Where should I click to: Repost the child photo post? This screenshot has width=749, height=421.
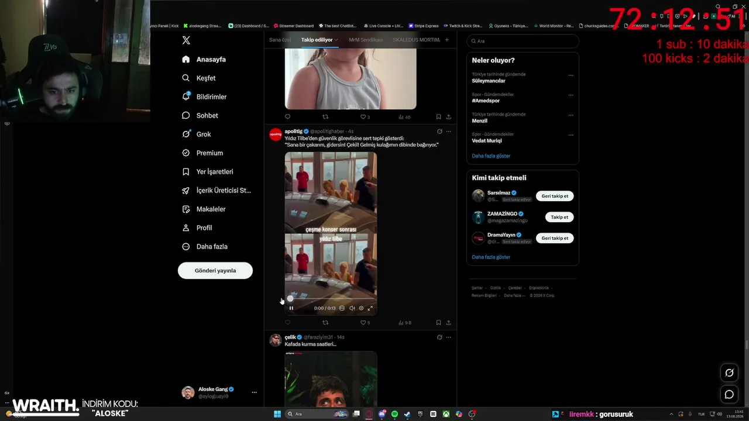325,117
